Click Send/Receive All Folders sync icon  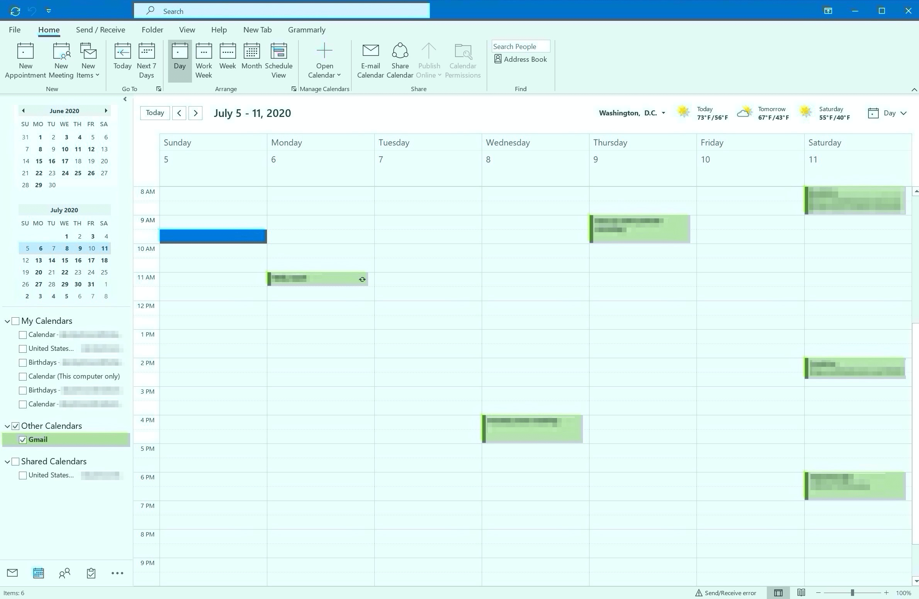tap(15, 11)
